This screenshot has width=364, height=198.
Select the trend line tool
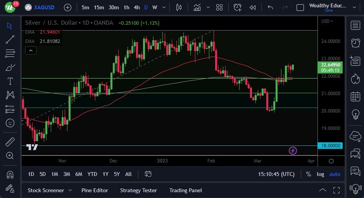(x=10, y=39)
